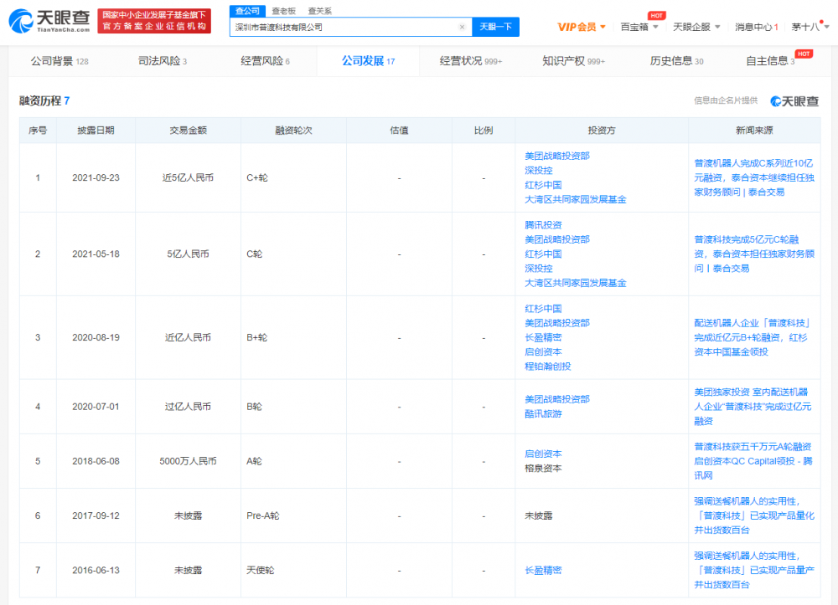Open the 消息中心 notifications
Image resolution: width=838 pixels, height=605 pixels.
pos(756,27)
